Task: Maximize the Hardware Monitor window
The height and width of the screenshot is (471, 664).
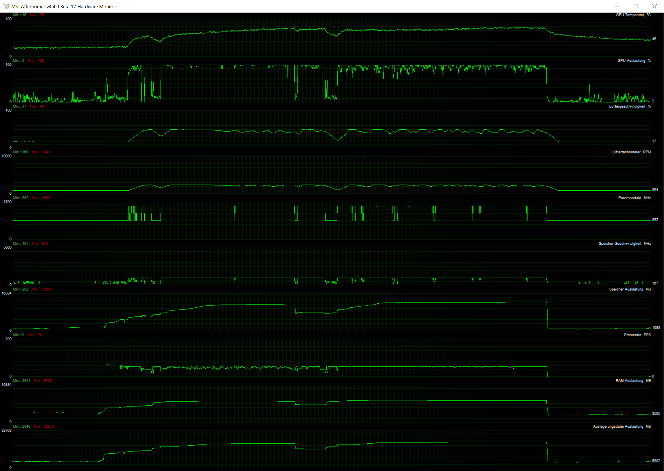Action: (635, 6)
